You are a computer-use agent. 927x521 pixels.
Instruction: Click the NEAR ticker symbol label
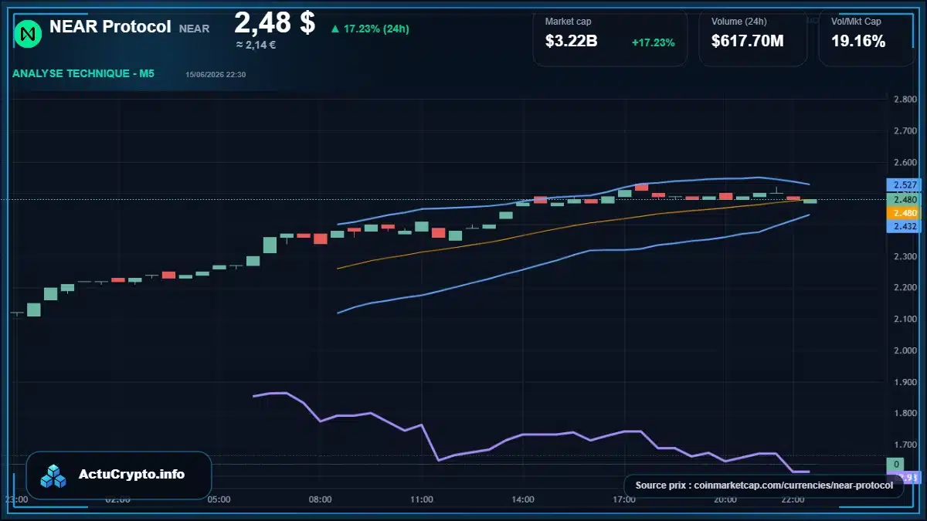[x=194, y=29]
